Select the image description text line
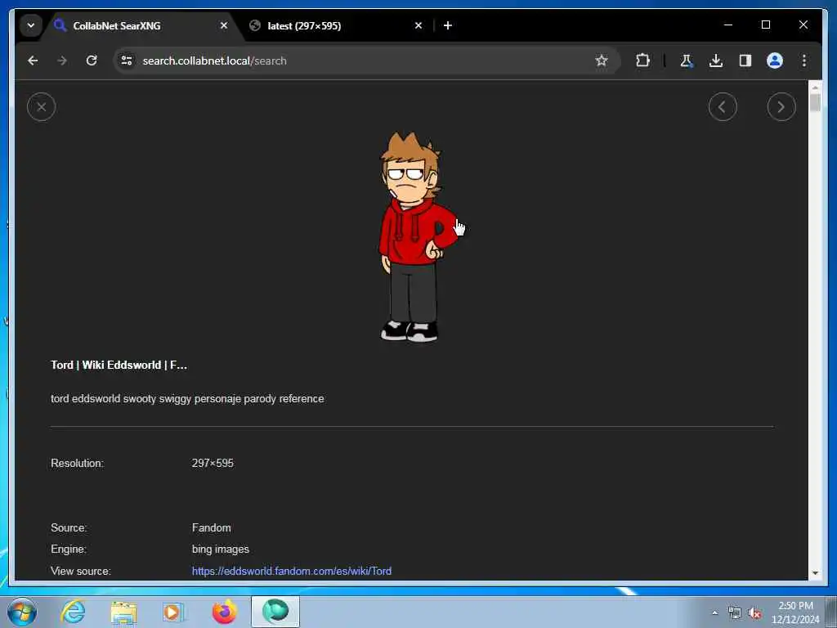 [x=187, y=398]
